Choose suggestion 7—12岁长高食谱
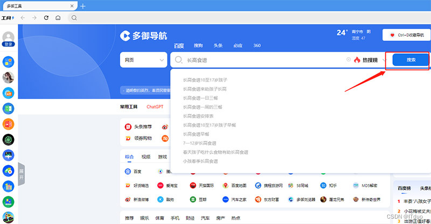The height and width of the screenshot is (224, 431). pyautogui.click(x=199, y=143)
